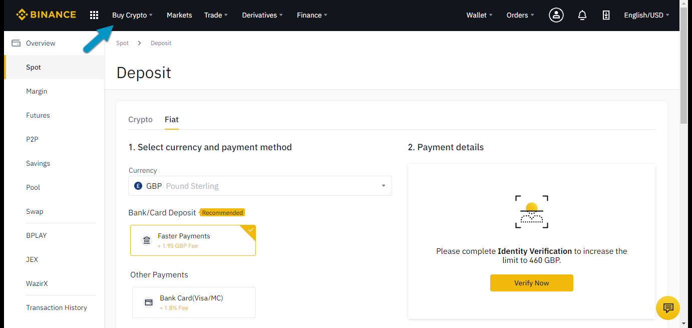Choose the Faster Payments deposit option

click(x=193, y=240)
